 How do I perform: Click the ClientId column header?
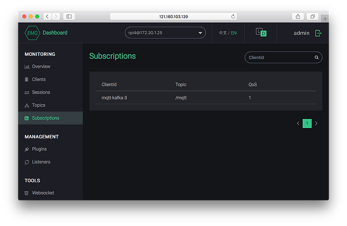coord(109,85)
